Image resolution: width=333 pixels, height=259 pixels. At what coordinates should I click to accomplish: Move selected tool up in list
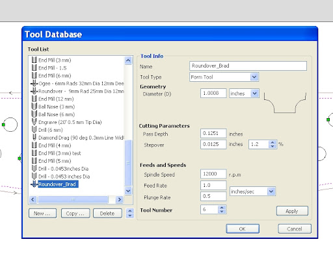[x=130, y=211]
